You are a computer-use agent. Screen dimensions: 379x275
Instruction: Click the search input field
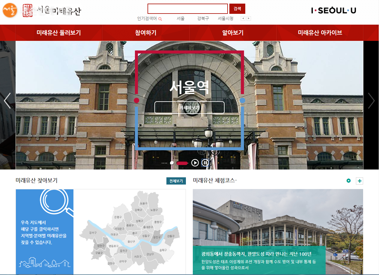pos(188,9)
